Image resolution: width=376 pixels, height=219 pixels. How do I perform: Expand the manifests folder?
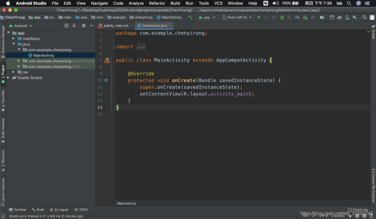point(14,38)
